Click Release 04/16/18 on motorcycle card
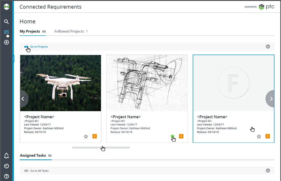Viewport: 281px width, 181px height. [x=121, y=132]
